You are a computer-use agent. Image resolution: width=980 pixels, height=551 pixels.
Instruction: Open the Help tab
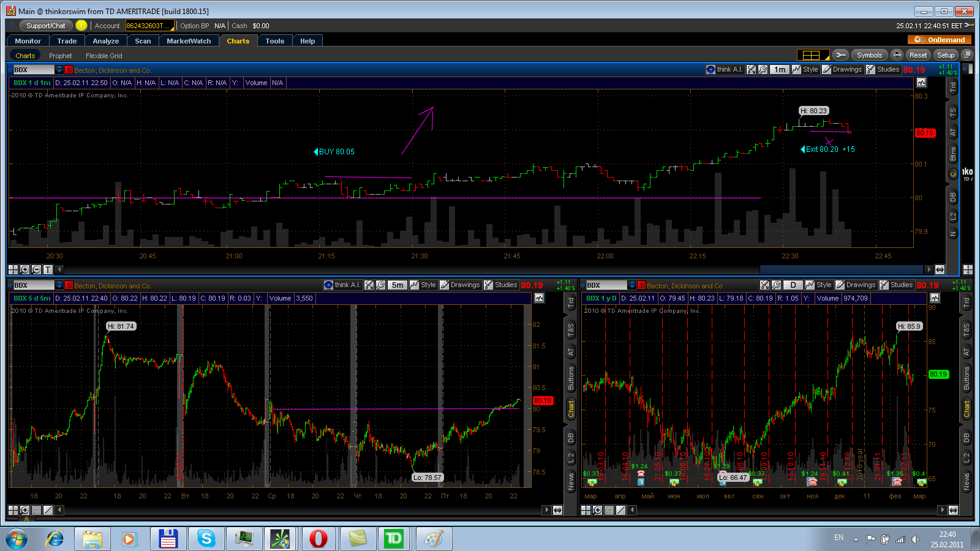pyautogui.click(x=307, y=41)
